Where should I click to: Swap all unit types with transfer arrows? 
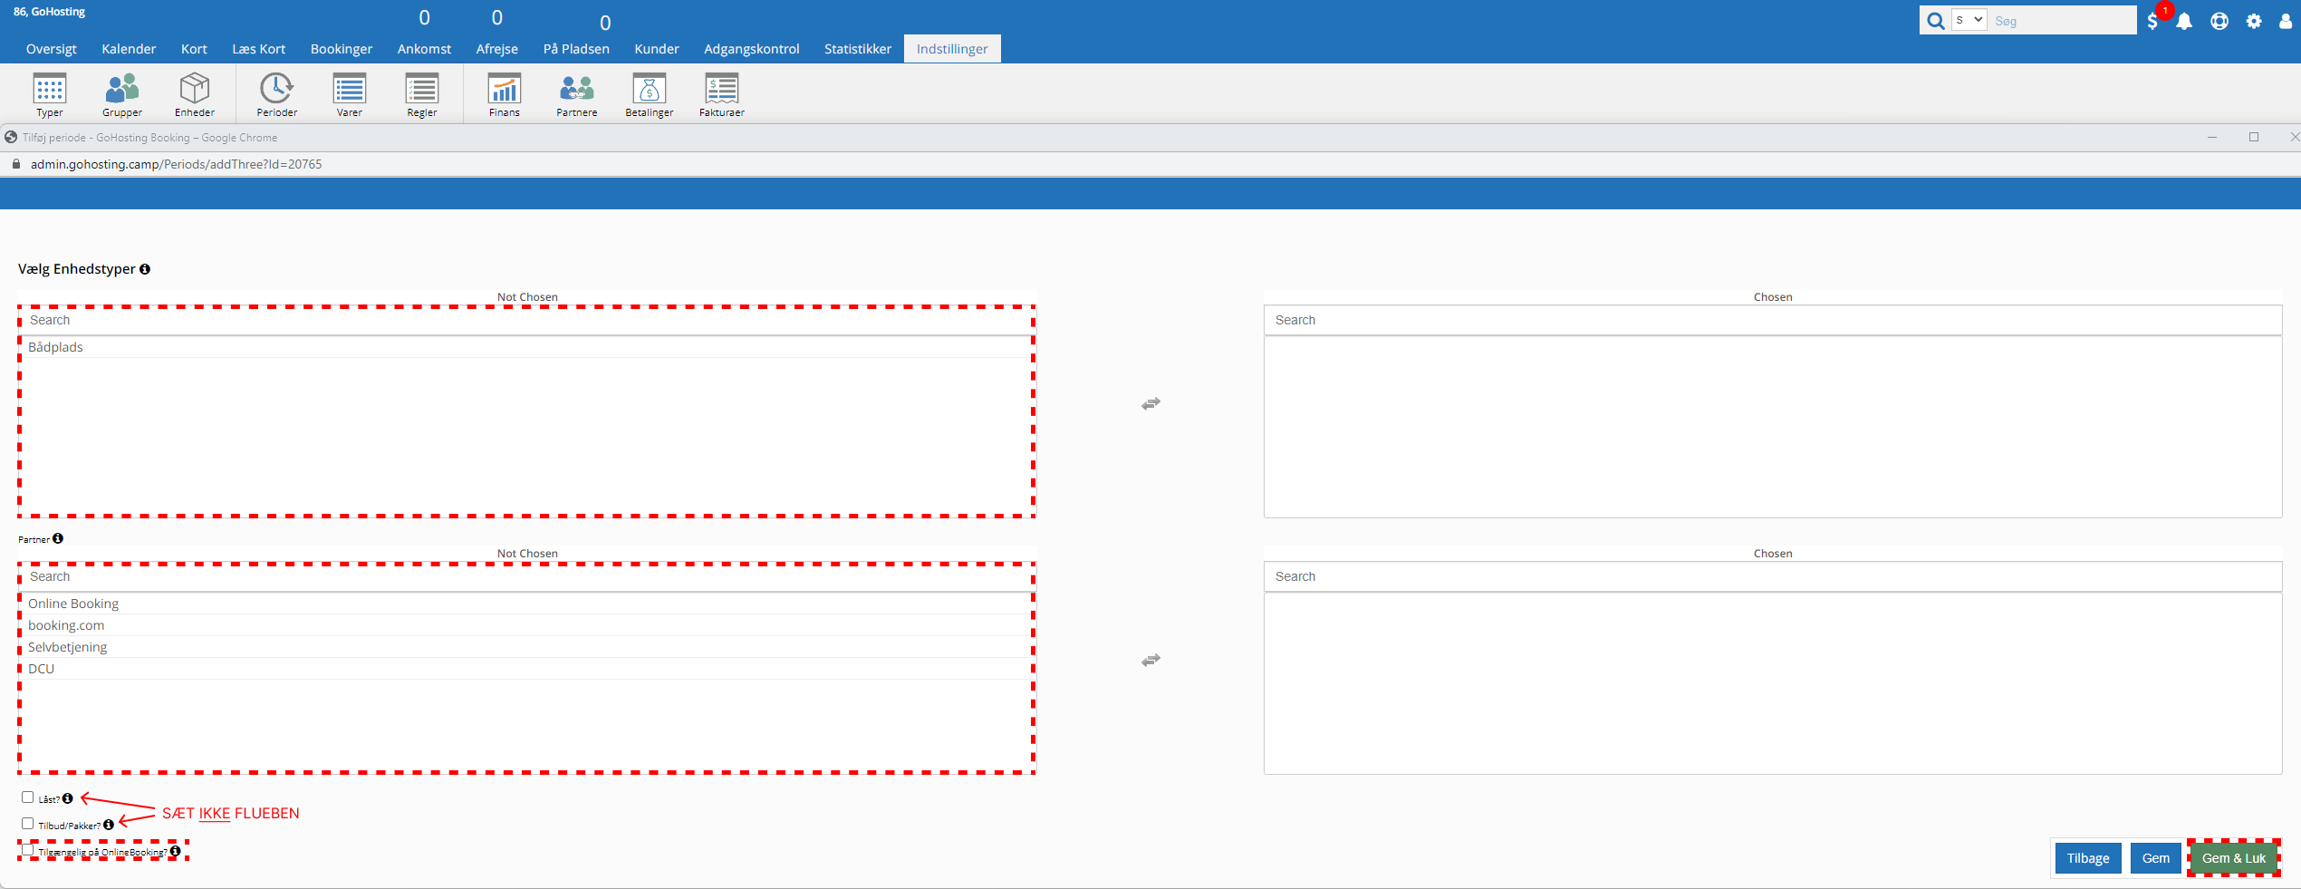click(x=1150, y=404)
